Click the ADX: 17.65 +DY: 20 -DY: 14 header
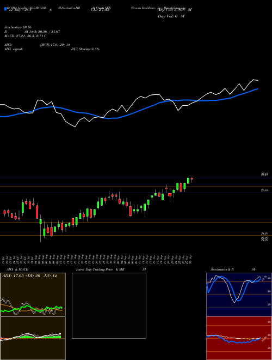This screenshot has width=272, height=360. (x=29, y=276)
